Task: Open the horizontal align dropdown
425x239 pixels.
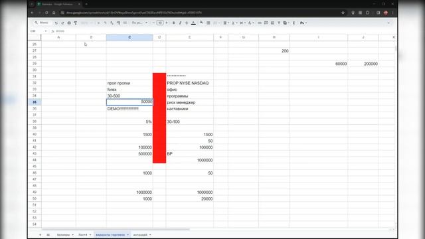Action: click(226, 23)
